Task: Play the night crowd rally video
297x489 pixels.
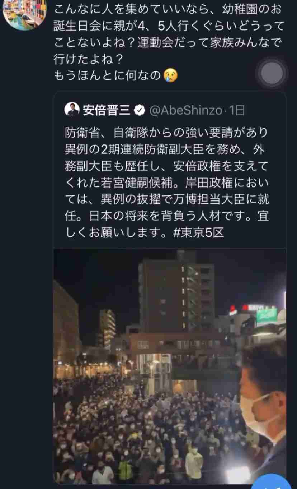Action: coord(170,366)
